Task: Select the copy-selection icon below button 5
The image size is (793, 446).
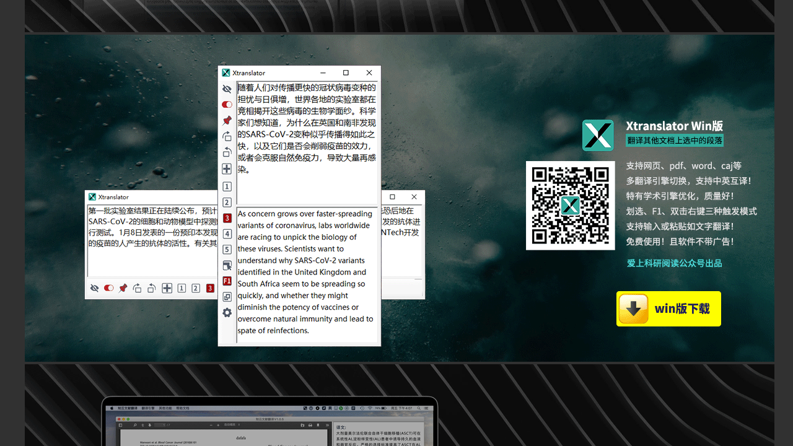Action: click(227, 265)
